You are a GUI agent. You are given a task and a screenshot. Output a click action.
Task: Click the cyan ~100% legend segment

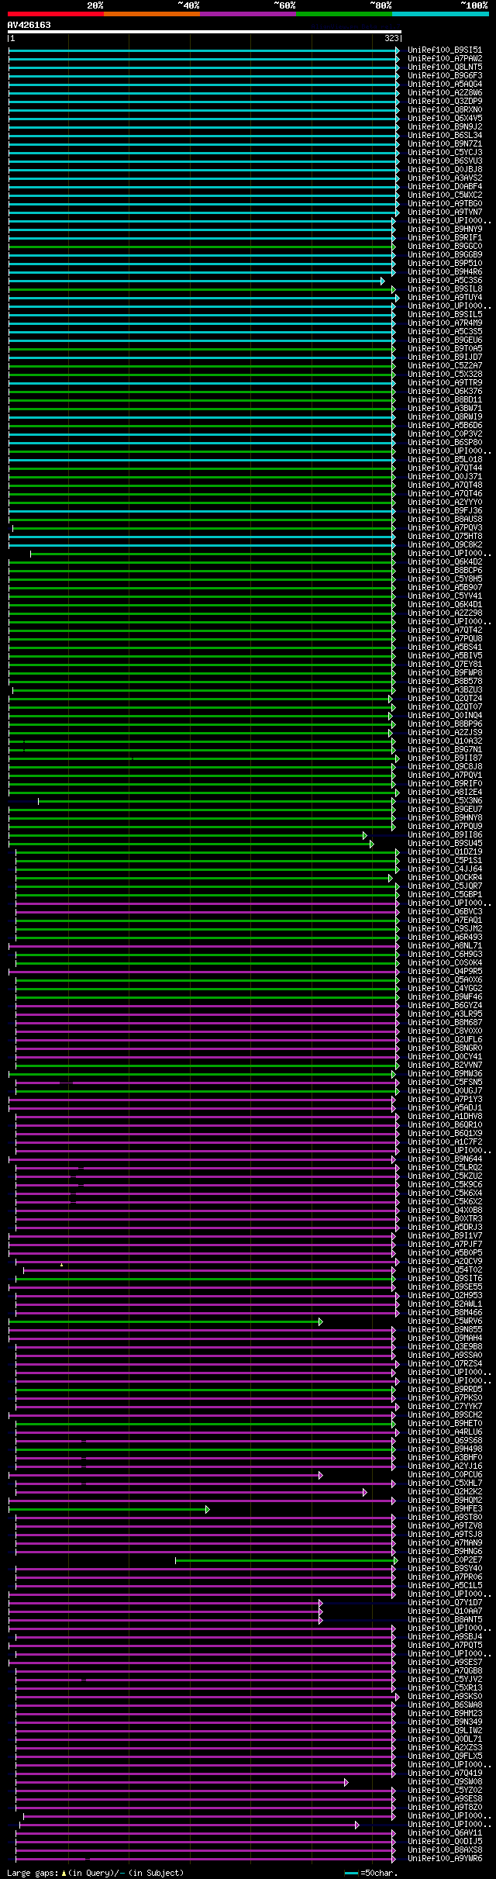[x=439, y=14]
